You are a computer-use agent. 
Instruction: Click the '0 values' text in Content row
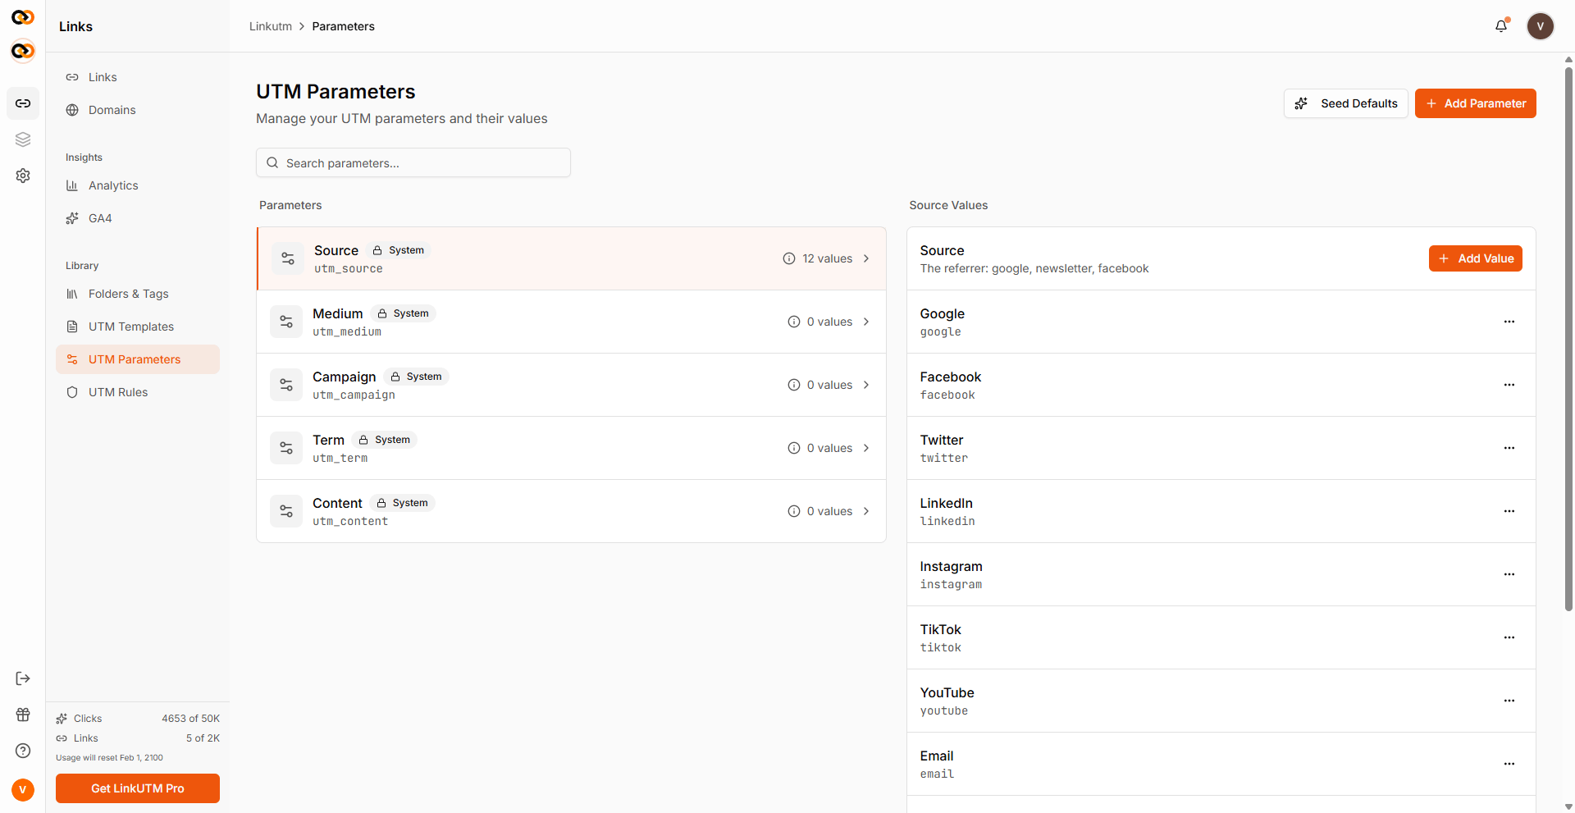pyautogui.click(x=829, y=511)
